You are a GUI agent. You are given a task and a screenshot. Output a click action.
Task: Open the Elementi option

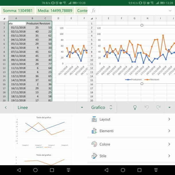[x=131, y=131]
